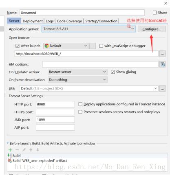Click the Name input field
Viewport: 170px width, 175px height.
[x=82, y=13]
